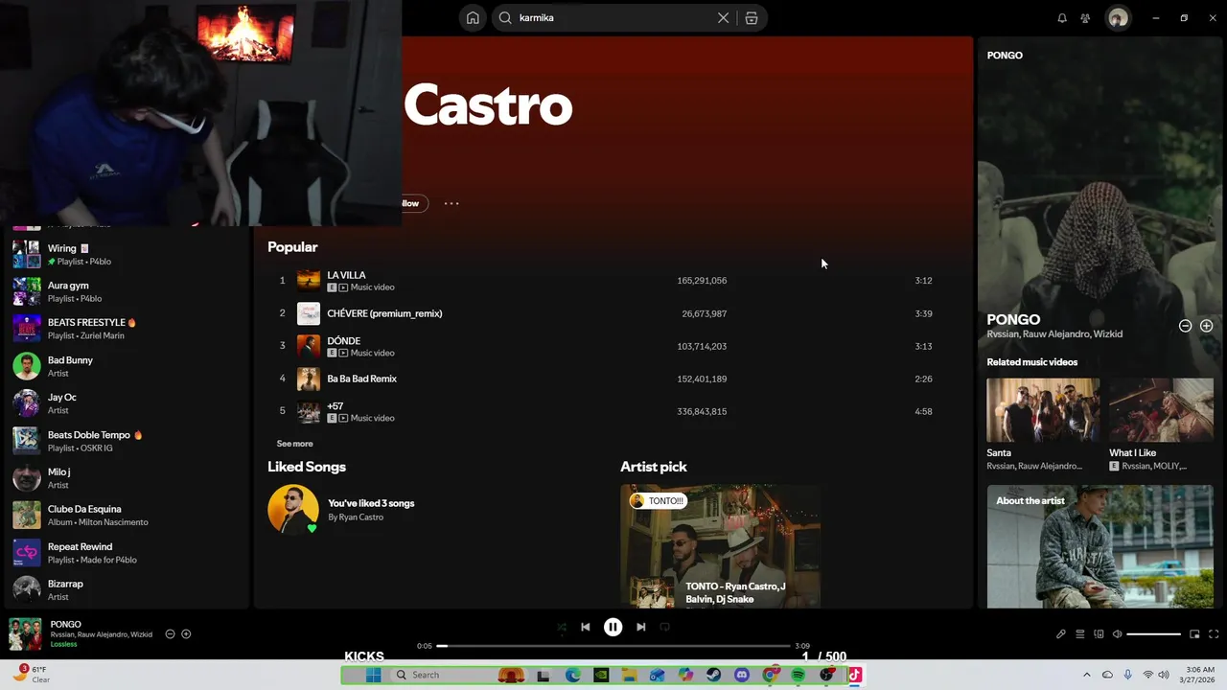Viewport: 1227px width, 690px height.
Task: Click the LA VILLA album thumbnail
Action: [309, 281]
